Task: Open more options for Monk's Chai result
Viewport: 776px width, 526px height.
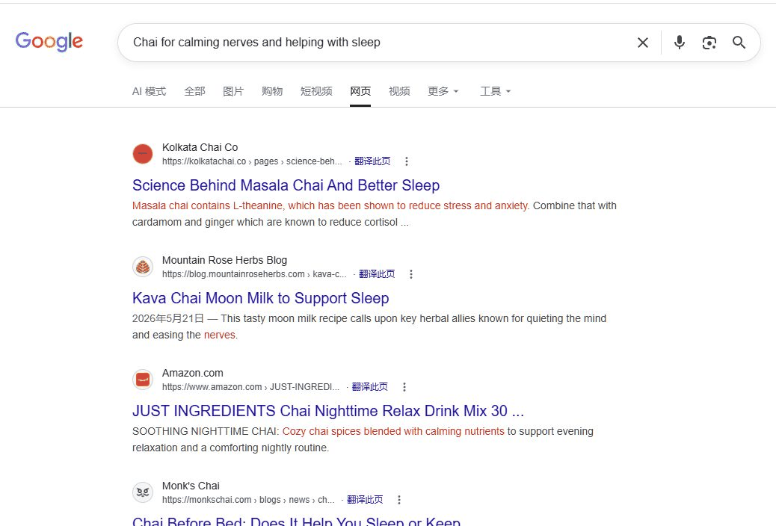Action: 399,500
